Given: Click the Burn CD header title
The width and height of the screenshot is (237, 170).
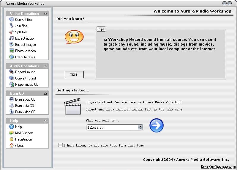Looking at the screenshot, I should (x=17, y=93).
